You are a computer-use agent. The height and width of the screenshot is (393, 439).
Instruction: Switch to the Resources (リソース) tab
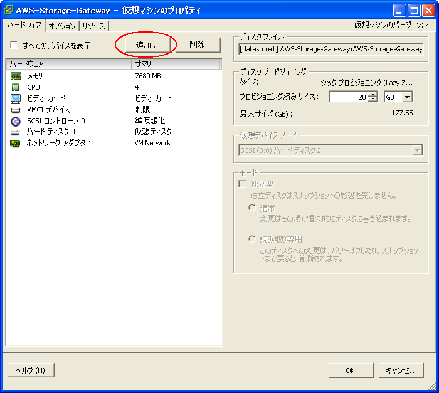pyautogui.click(x=94, y=26)
